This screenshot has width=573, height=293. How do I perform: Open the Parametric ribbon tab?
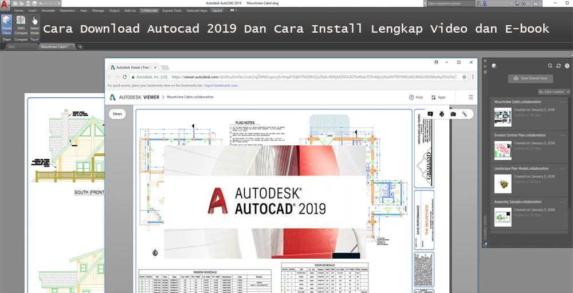(x=68, y=10)
